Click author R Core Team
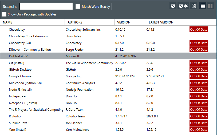 pos(74,110)
